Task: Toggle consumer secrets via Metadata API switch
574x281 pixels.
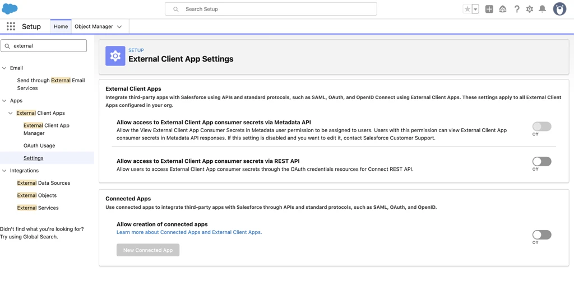Action: [x=542, y=127]
